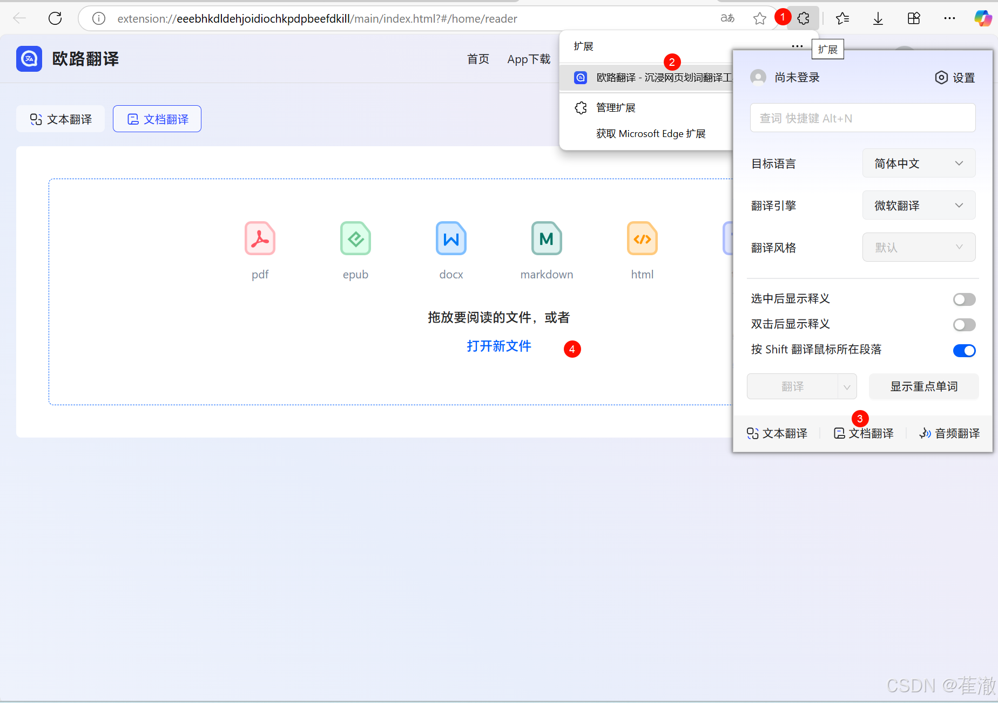Open 目标语言 简体中文 dropdown
This screenshot has height=703, width=998.
coord(919,163)
